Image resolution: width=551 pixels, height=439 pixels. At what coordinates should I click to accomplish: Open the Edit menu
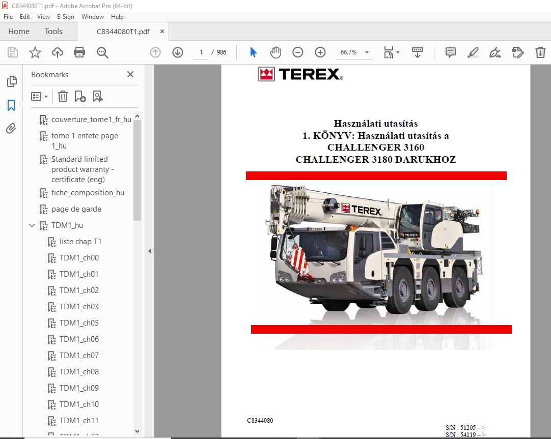pyautogui.click(x=25, y=16)
